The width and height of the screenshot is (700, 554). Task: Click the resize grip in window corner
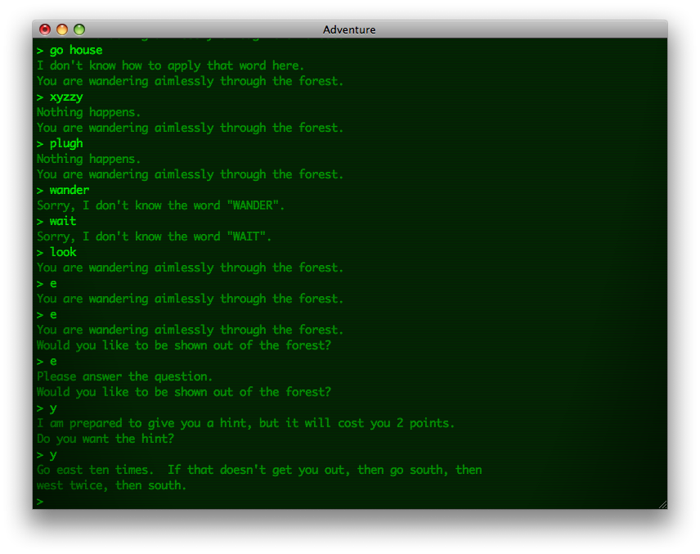click(662, 503)
